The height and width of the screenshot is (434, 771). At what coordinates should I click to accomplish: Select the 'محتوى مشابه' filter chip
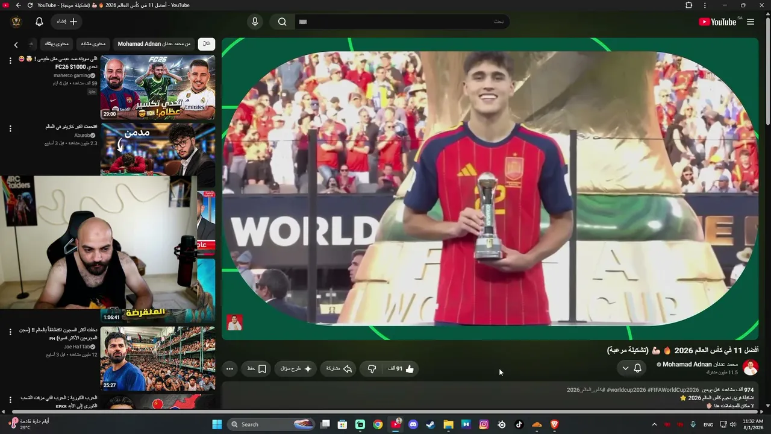tap(93, 44)
